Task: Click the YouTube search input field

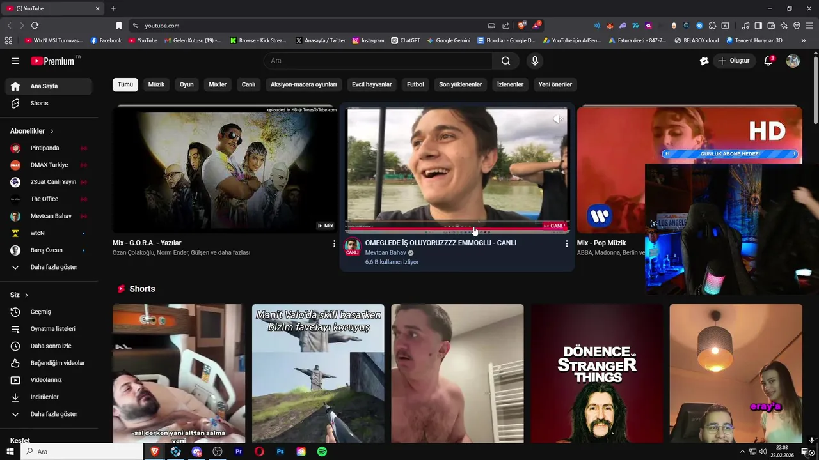Action: click(378, 61)
